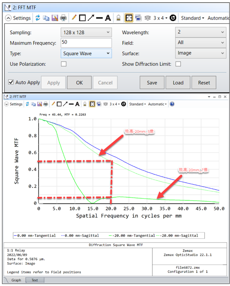Click the 0.00 mm-Sagittal legend entry
230x286 pixels.
point(80,235)
